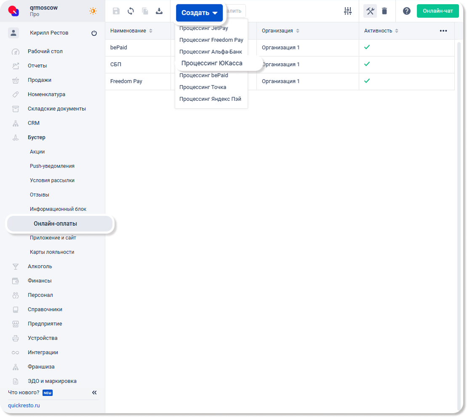Viewport: 467px width, 417px height.
Task: Open the Создать dropdown button
Action: 199,13
